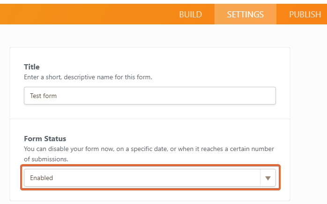This screenshot has height=204, width=327.
Task: Switch to the BUILD tab
Action: (190, 15)
